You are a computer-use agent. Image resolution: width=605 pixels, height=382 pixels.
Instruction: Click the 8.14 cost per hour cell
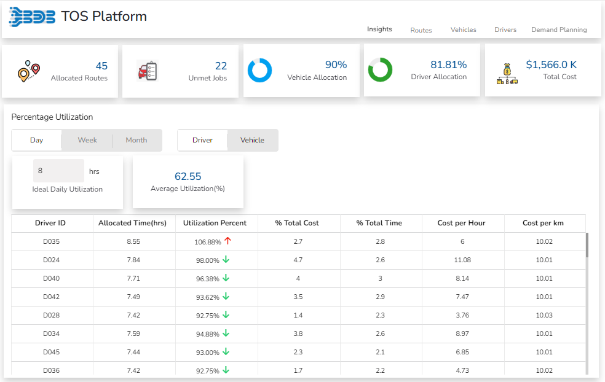[x=462, y=279]
